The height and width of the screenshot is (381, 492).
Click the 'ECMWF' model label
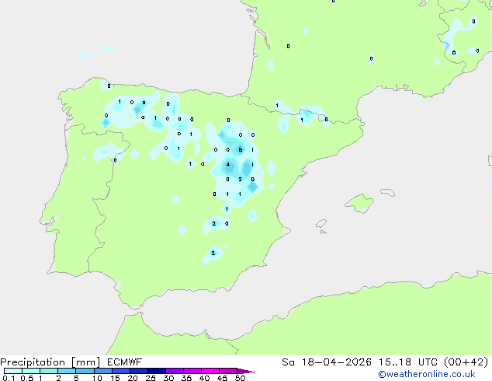(x=125, y=362)
